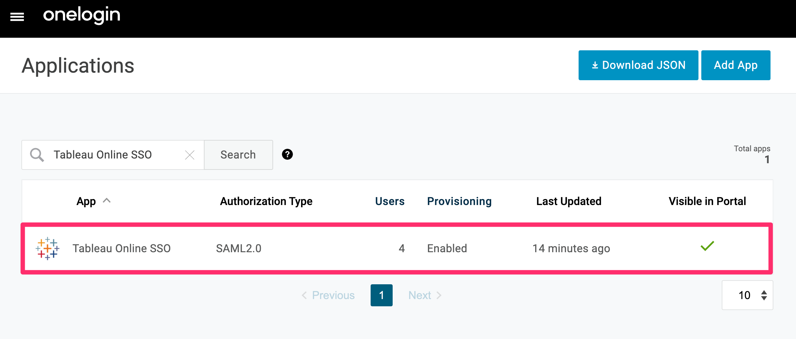Image resolution: width=796 pixels, height=339 pixels.
Task: Clear the search field with X
Action: click(x=190, y=155)
